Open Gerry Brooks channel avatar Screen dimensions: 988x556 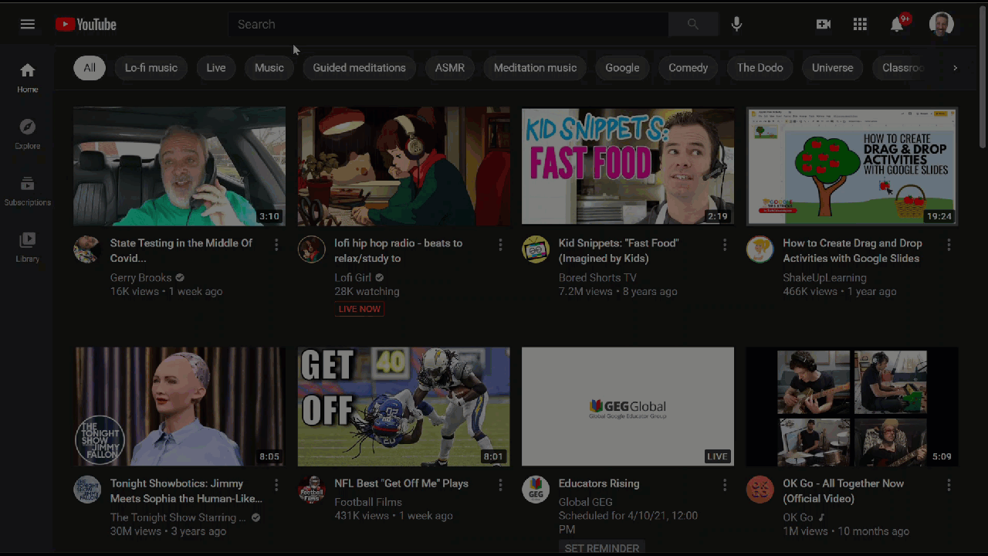87,249
